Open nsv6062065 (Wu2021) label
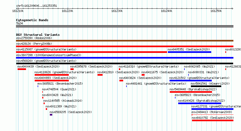Image resolution: width=241 pixels, height=131 pixels. point(199,66)
